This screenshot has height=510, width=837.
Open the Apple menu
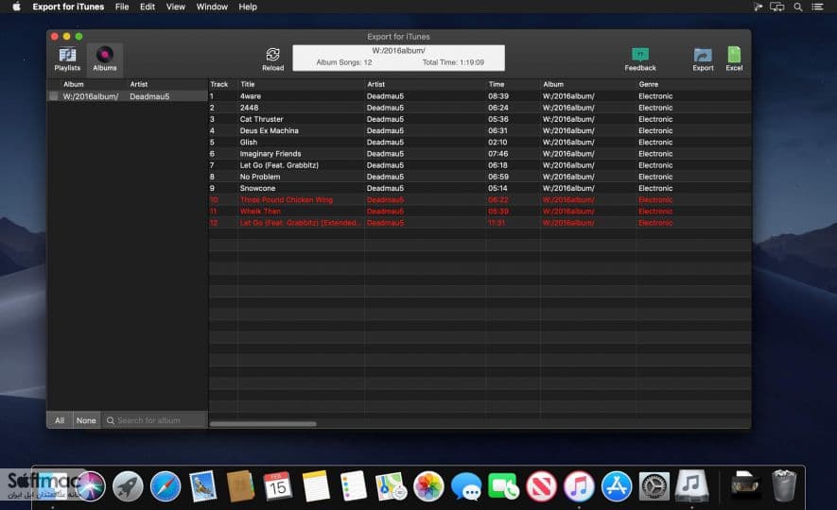coord(16,7)
